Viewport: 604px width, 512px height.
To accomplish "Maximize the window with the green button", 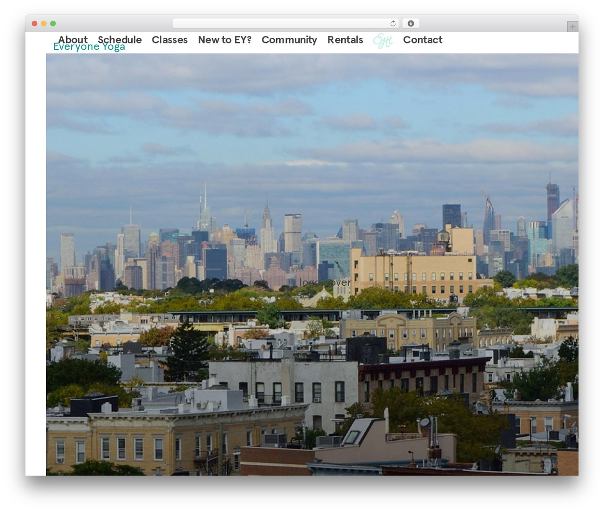I will point(53,23).
